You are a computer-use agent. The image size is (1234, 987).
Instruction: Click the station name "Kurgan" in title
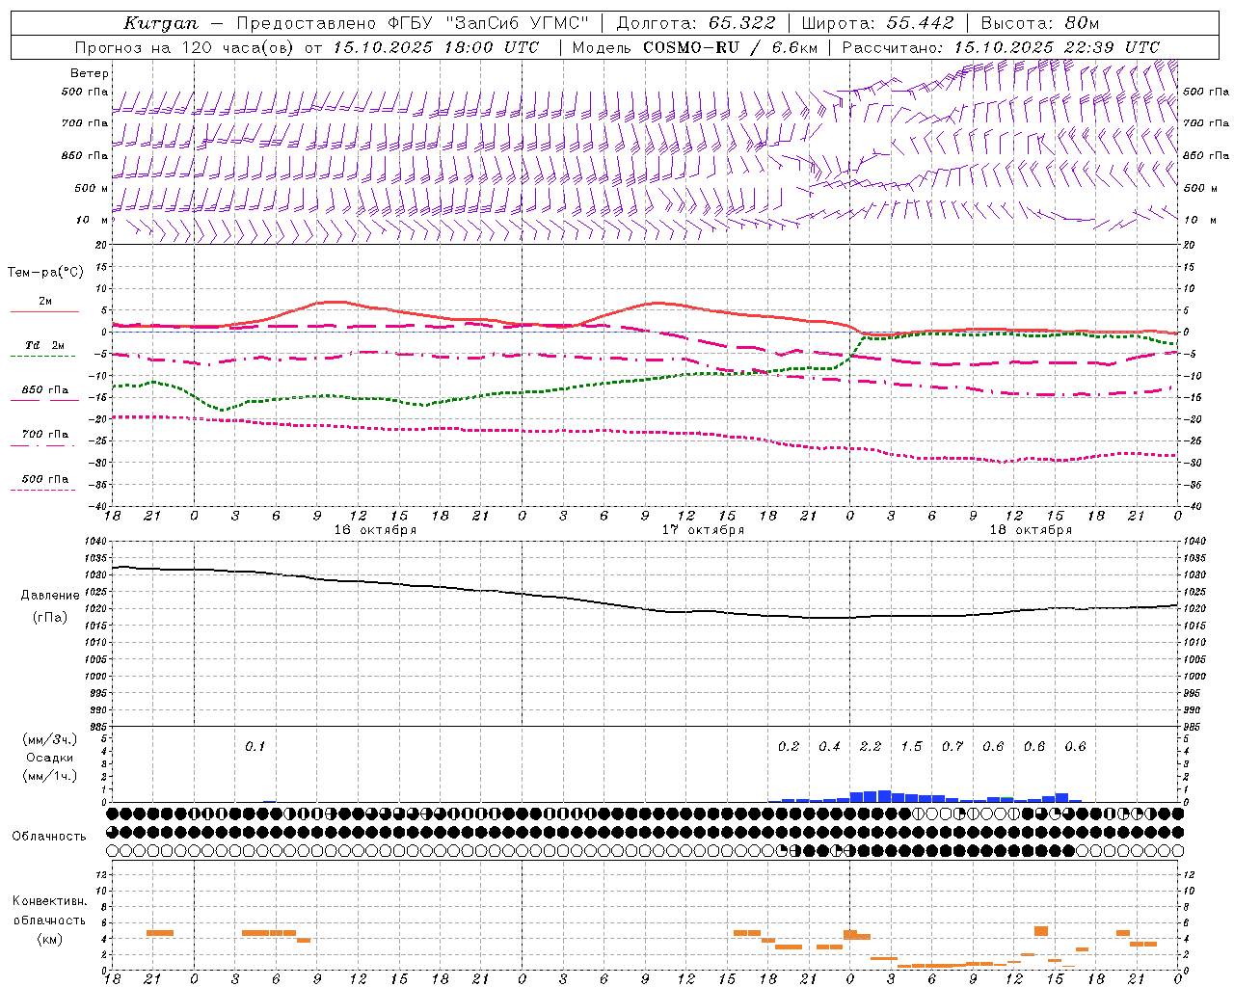click(x=161, y=23)
